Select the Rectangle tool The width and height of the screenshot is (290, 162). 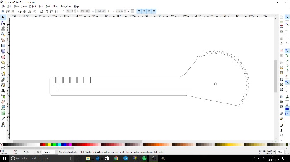click(x=3, y=46)
